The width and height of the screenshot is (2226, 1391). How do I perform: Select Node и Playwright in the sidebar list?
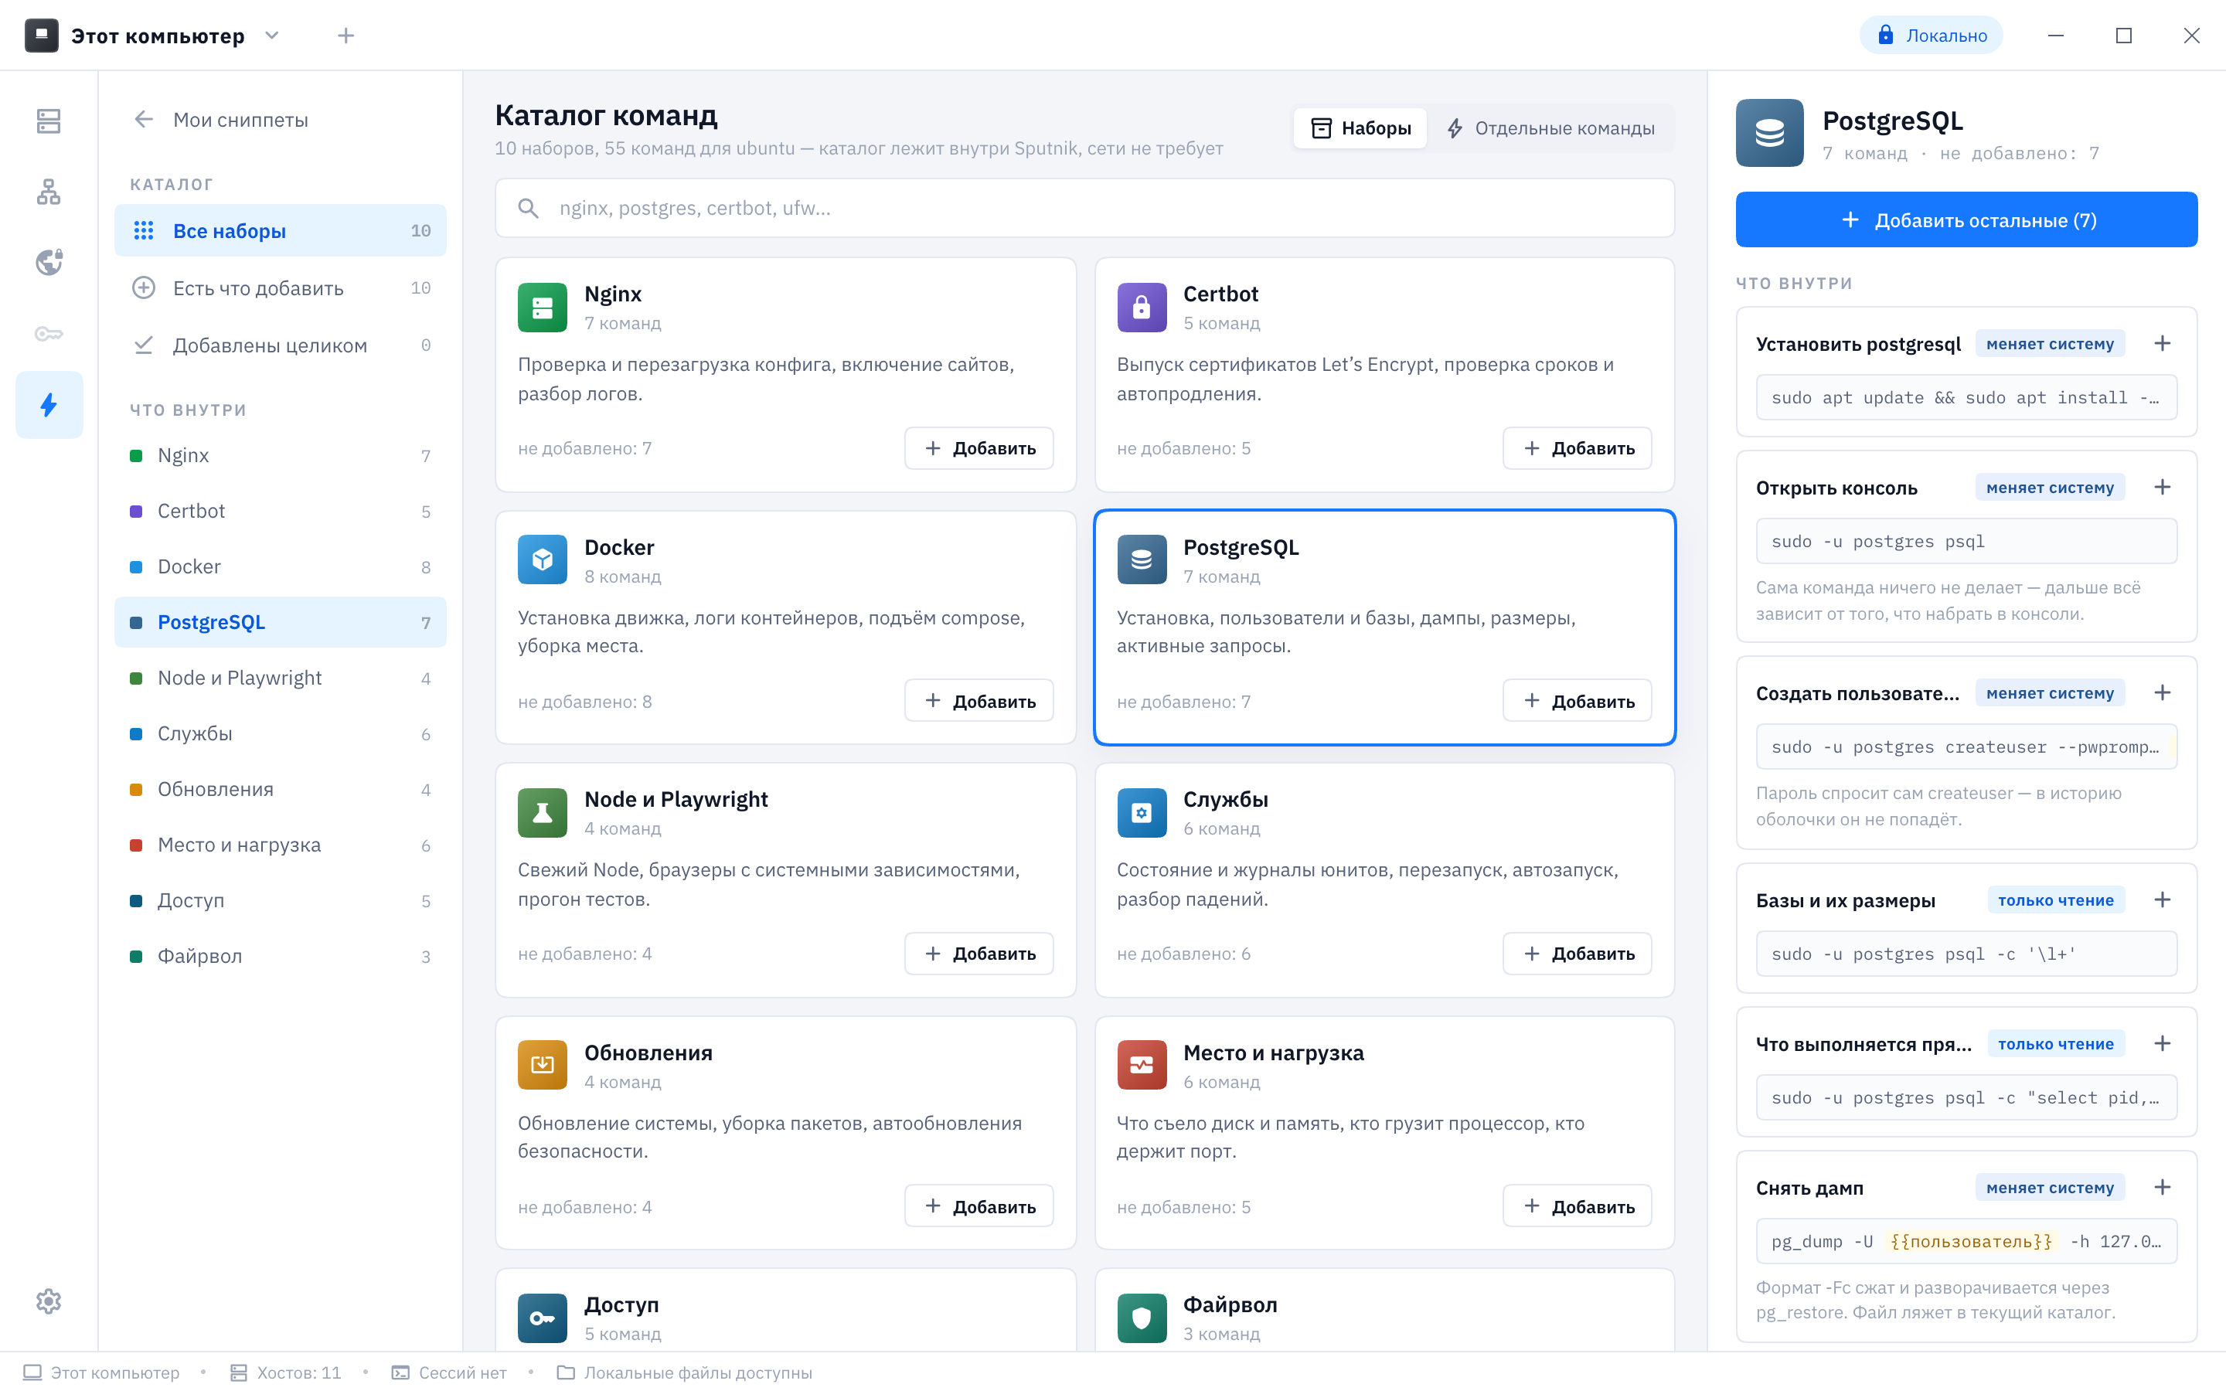coord(281,678)
